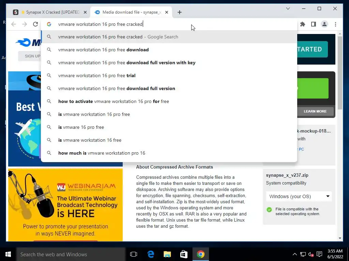Click the Search the web and Windows box
This screenshot has height=261, width=349.
[x=71, y=254]
